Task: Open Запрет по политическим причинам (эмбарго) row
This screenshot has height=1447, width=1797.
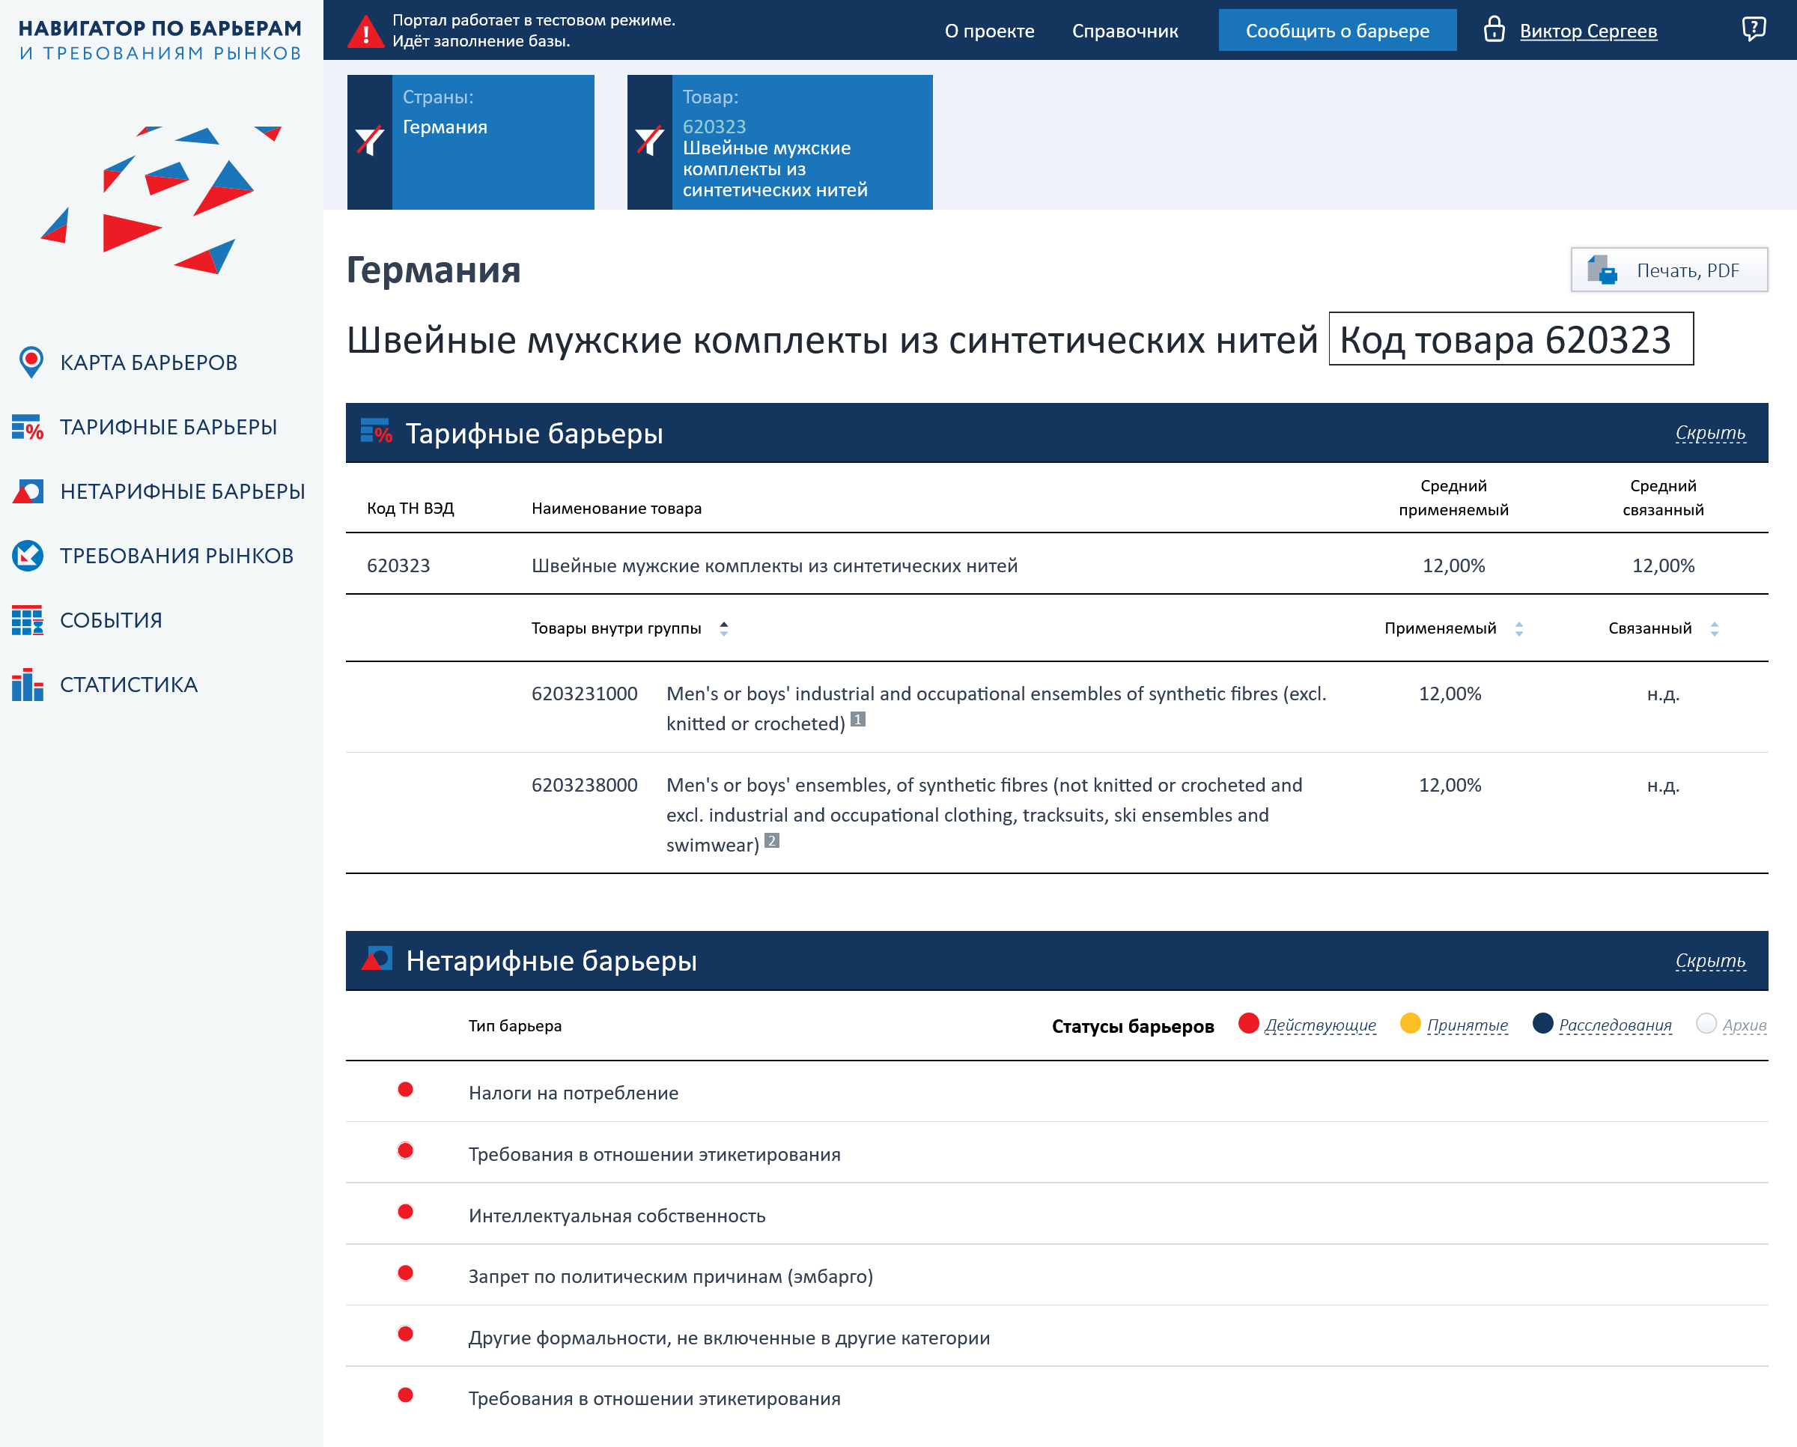Action: point(1057,1275)
